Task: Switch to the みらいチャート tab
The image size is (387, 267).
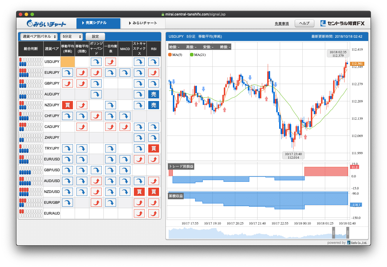Action: (143, 23)
